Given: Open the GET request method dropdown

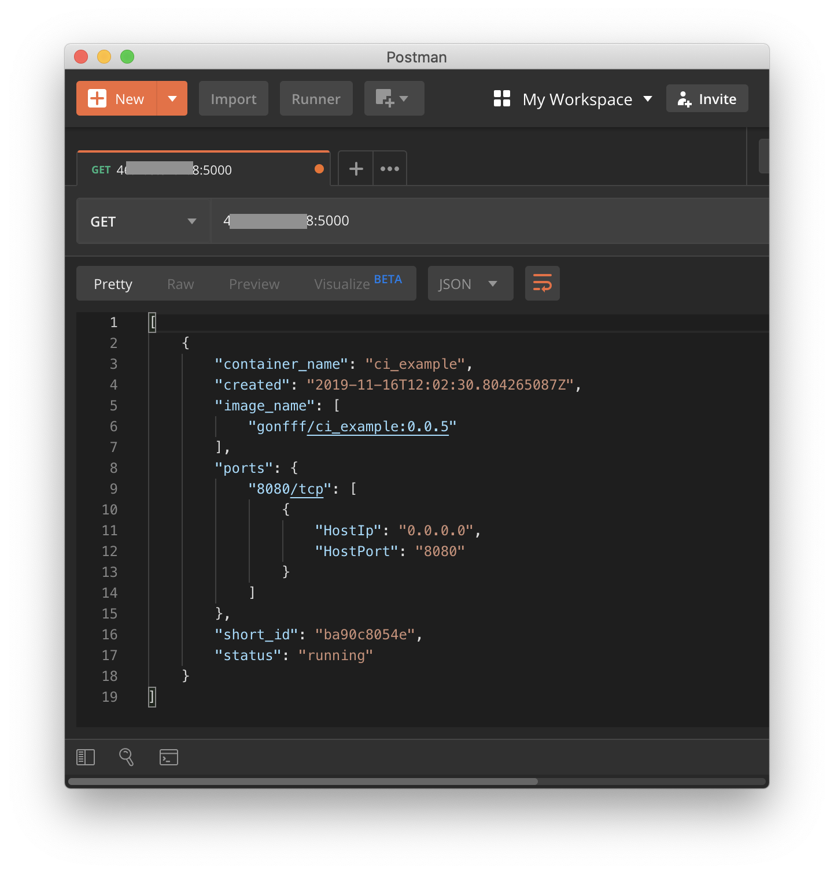Looking at the screenshot, I should pos(143,221).
